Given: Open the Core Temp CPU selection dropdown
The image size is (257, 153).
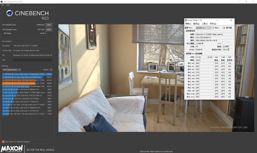Looking at the screenshot, I should [x=203, y=28].
